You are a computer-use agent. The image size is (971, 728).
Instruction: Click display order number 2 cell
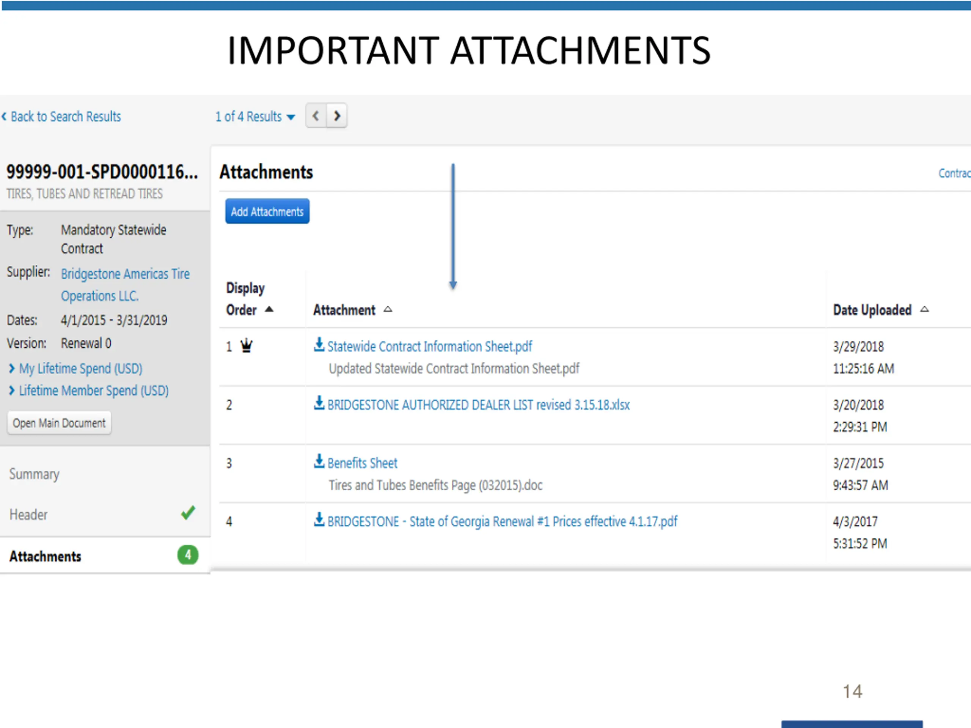pyautogui.click(x=229, y=405)
